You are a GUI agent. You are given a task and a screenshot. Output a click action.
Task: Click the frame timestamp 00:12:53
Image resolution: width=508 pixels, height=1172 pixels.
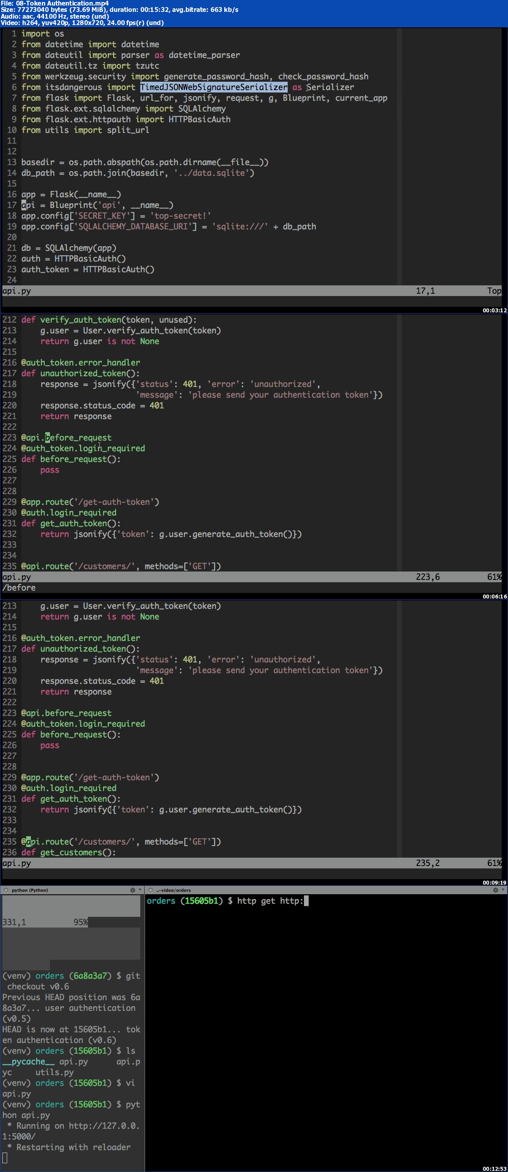tap(495, 1169)
